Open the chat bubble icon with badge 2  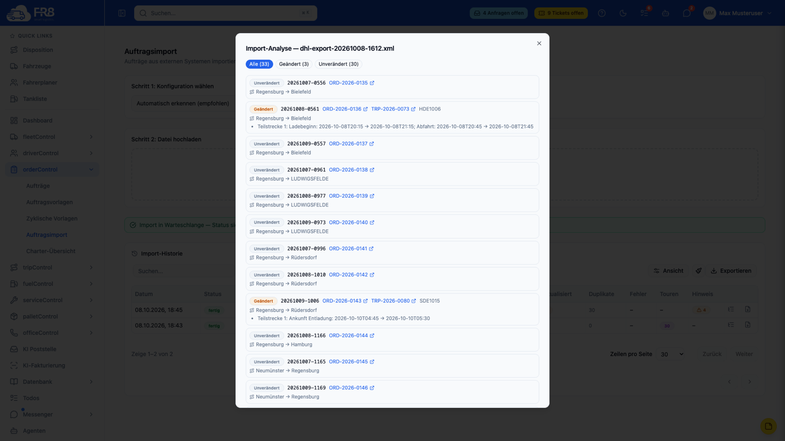tap(687, 13)
